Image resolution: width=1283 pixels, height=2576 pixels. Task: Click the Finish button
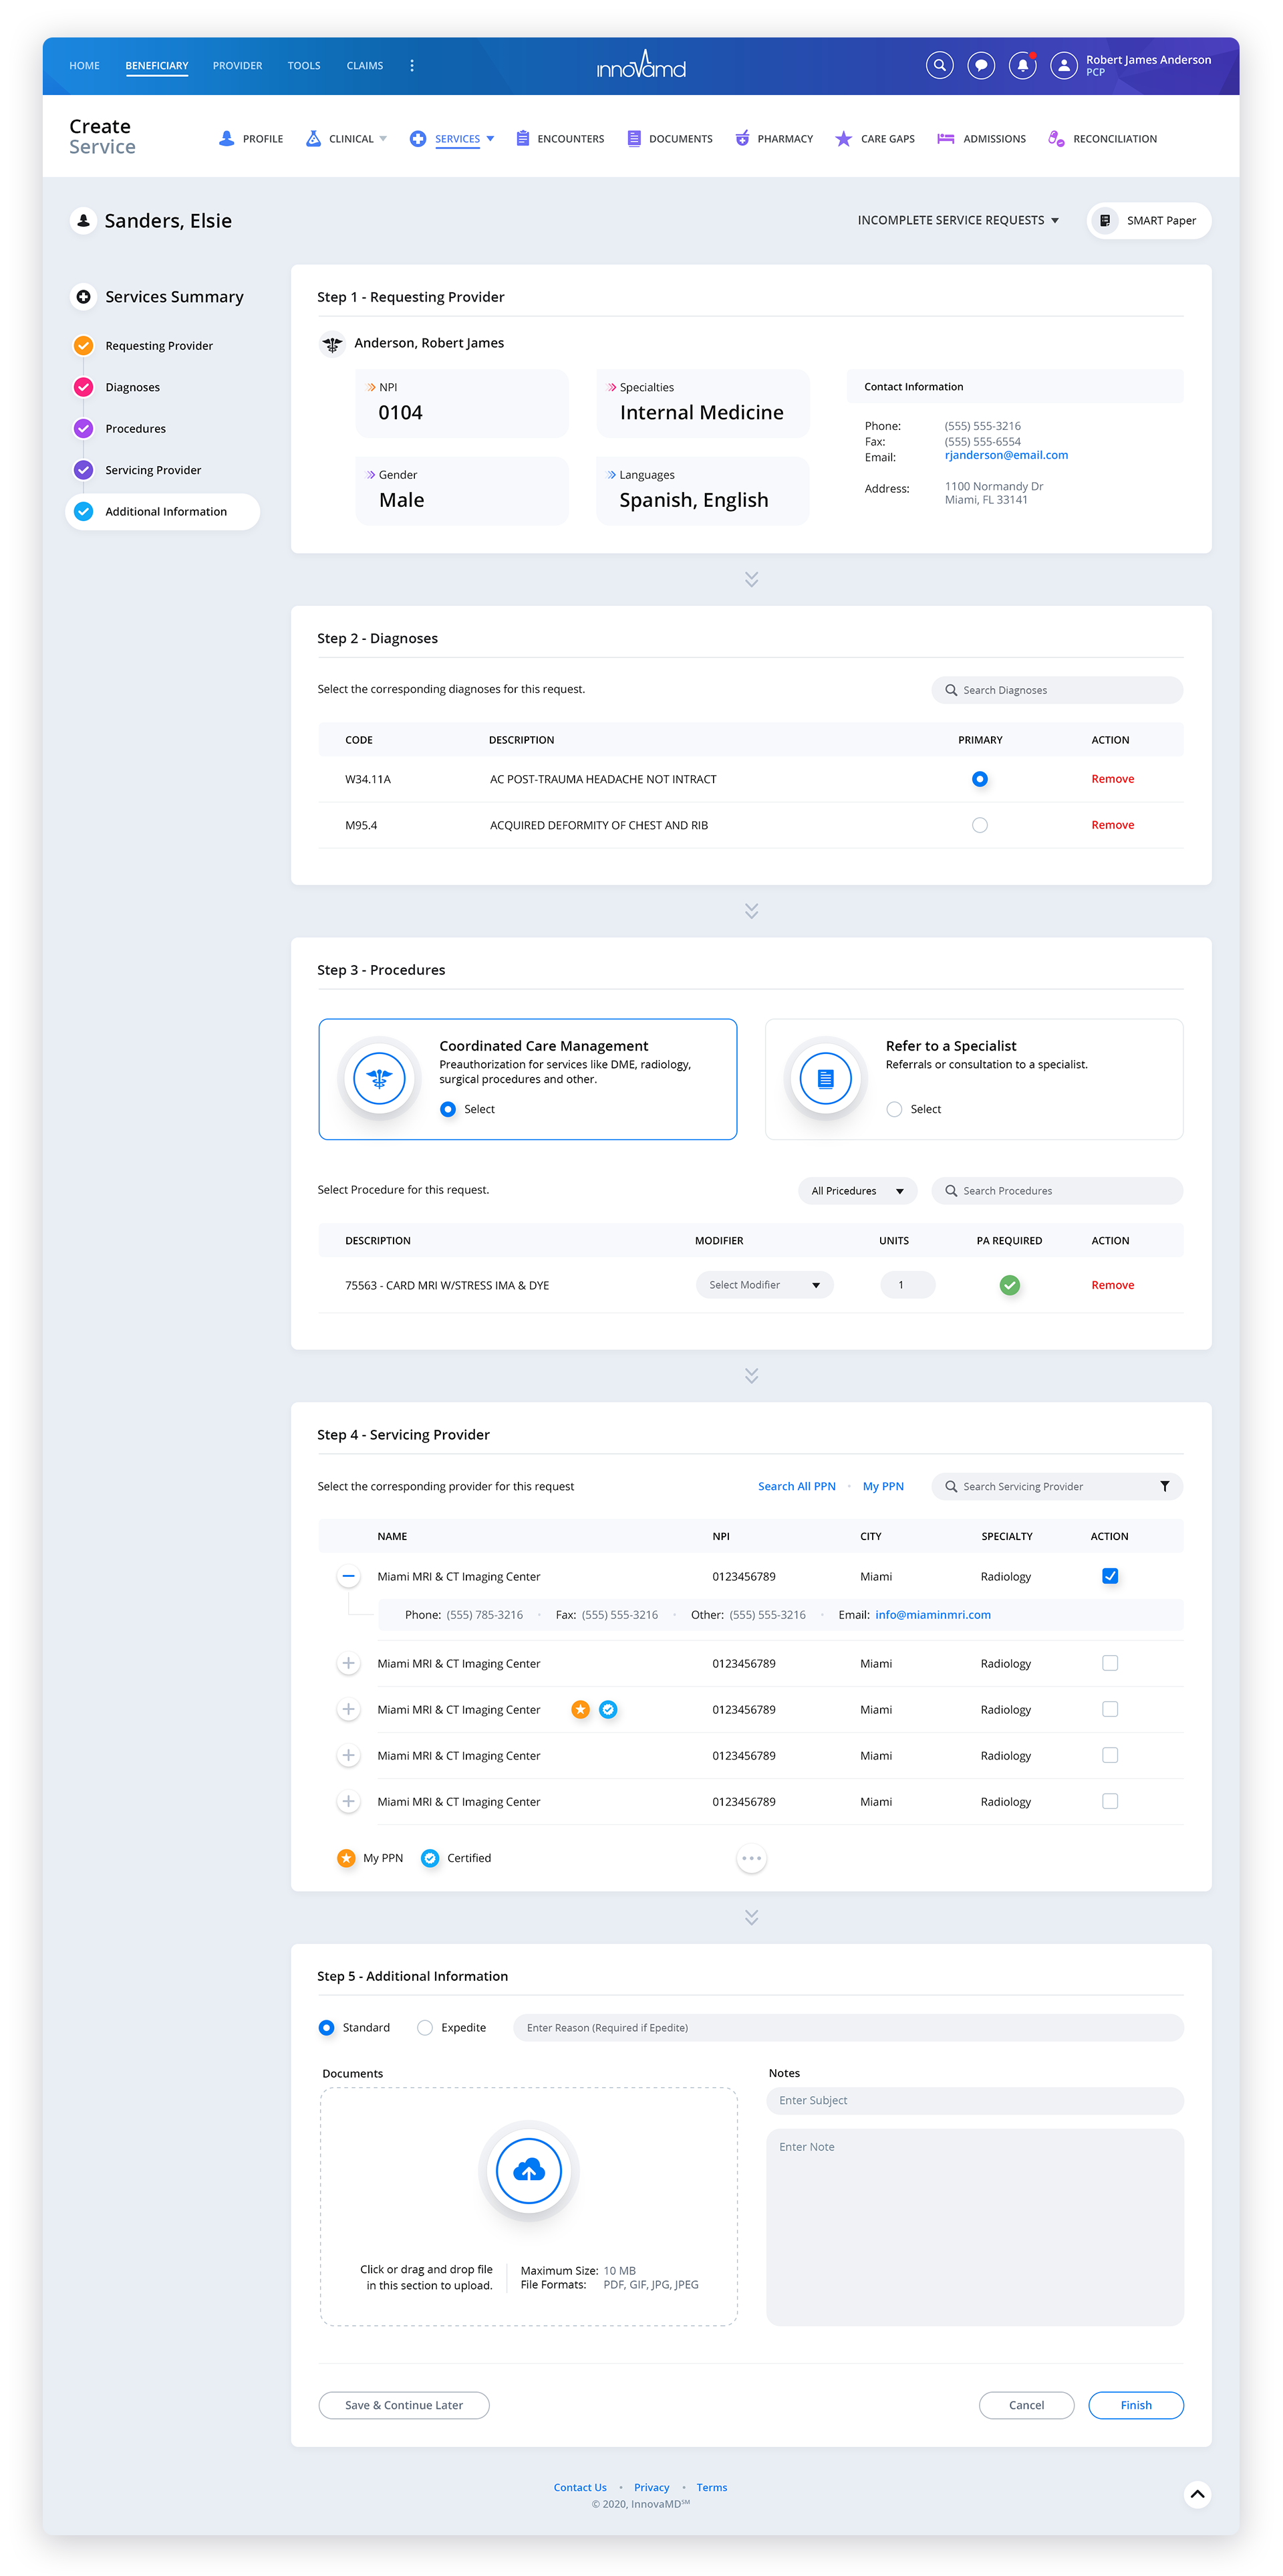(x=1135, y=2405)
